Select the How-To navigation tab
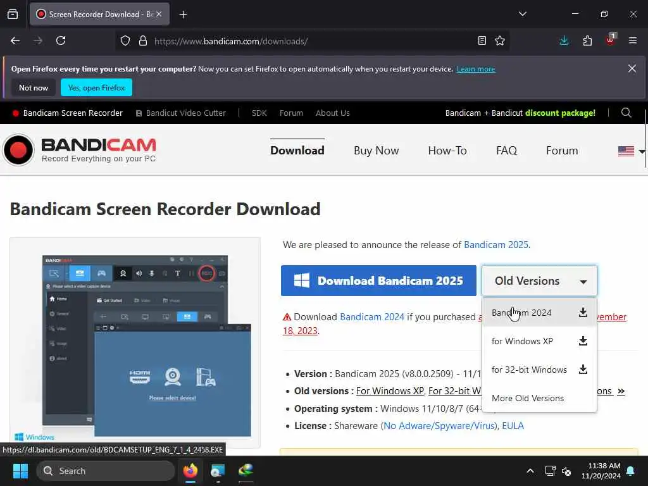 [447, 151]
